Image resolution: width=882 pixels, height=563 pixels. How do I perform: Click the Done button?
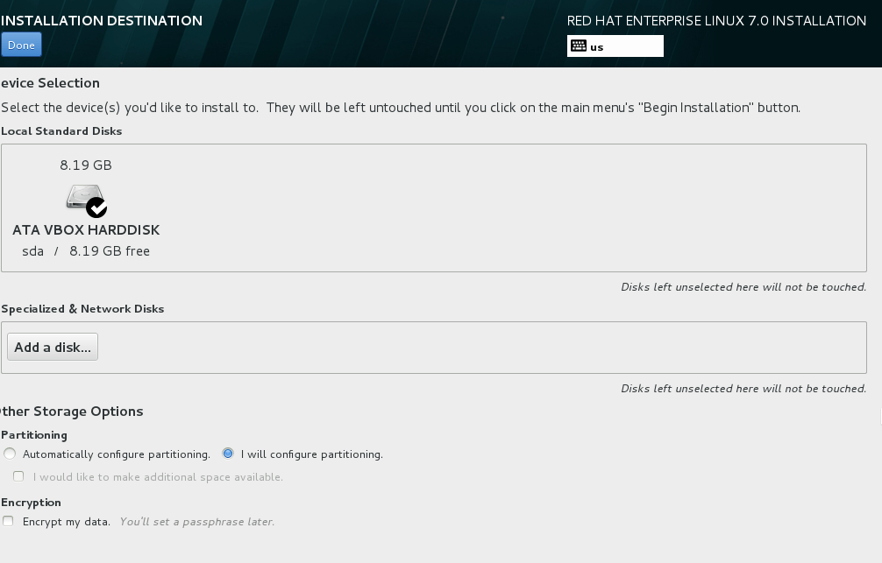(x=21, y=45)
